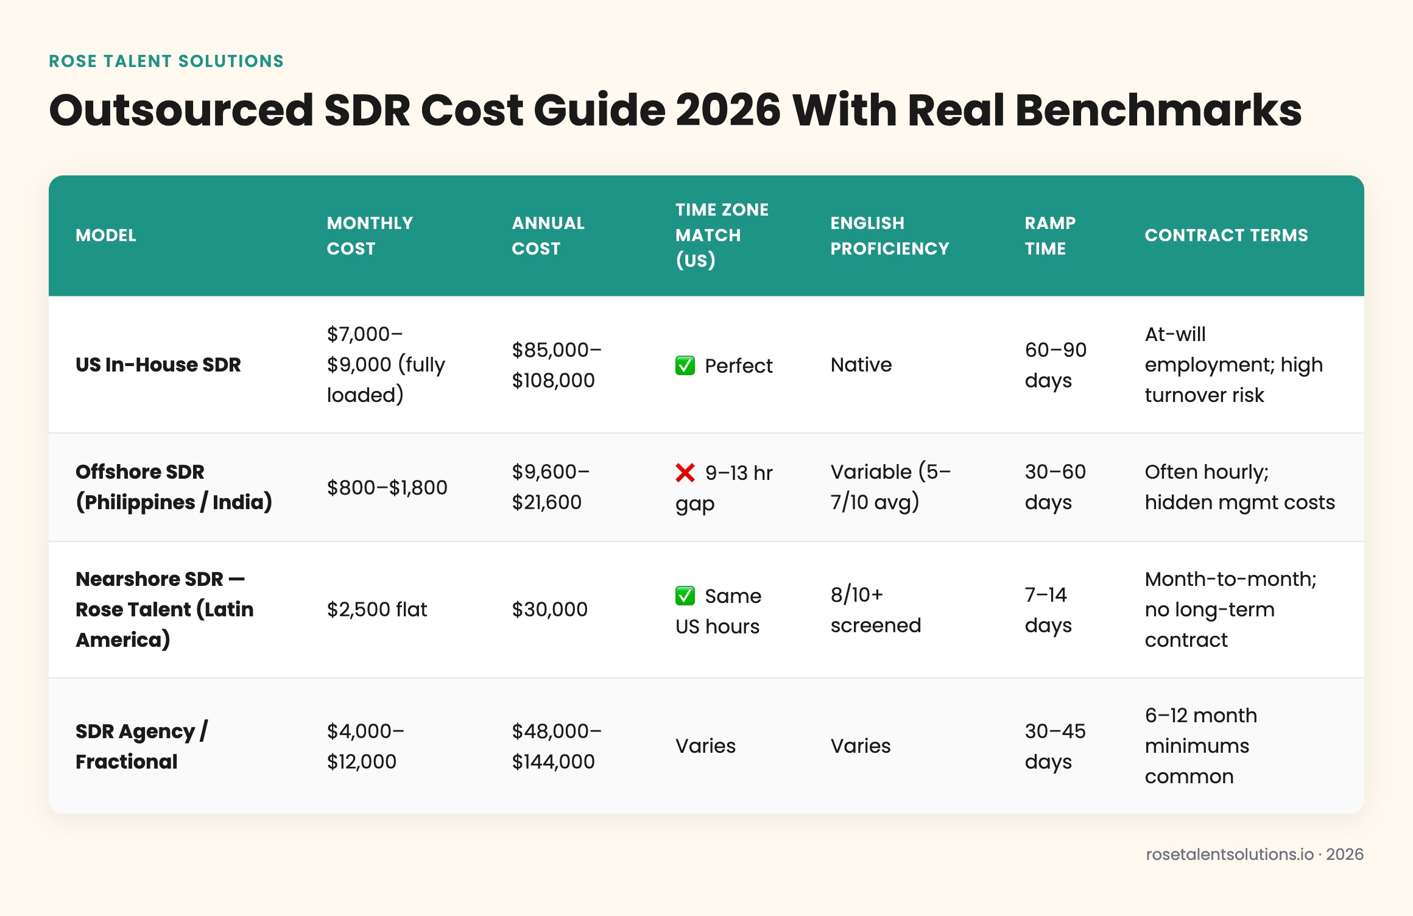
Task: Click the Offshore SDR (Philippines / India) label
Action: (174, 487)
